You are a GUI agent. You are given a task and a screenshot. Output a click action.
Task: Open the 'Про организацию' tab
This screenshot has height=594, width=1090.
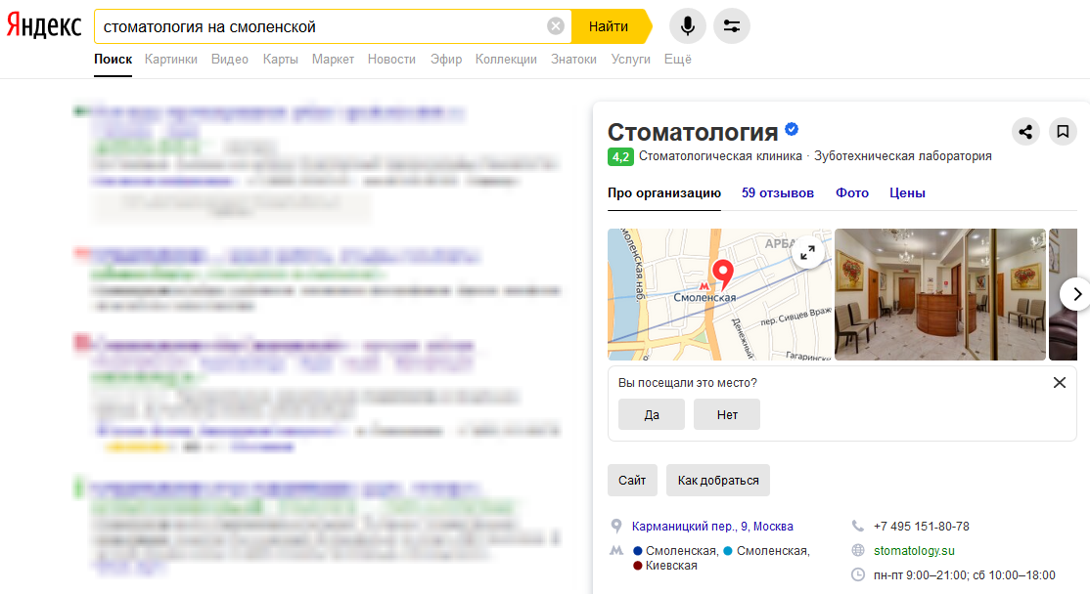(x=663, y=192)
